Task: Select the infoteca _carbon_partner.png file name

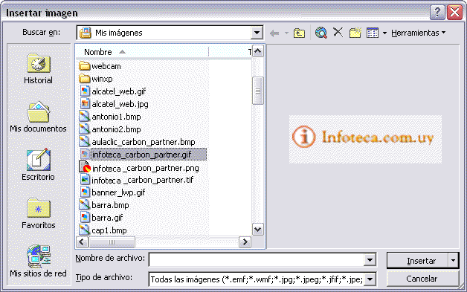Action: [145, 168]
